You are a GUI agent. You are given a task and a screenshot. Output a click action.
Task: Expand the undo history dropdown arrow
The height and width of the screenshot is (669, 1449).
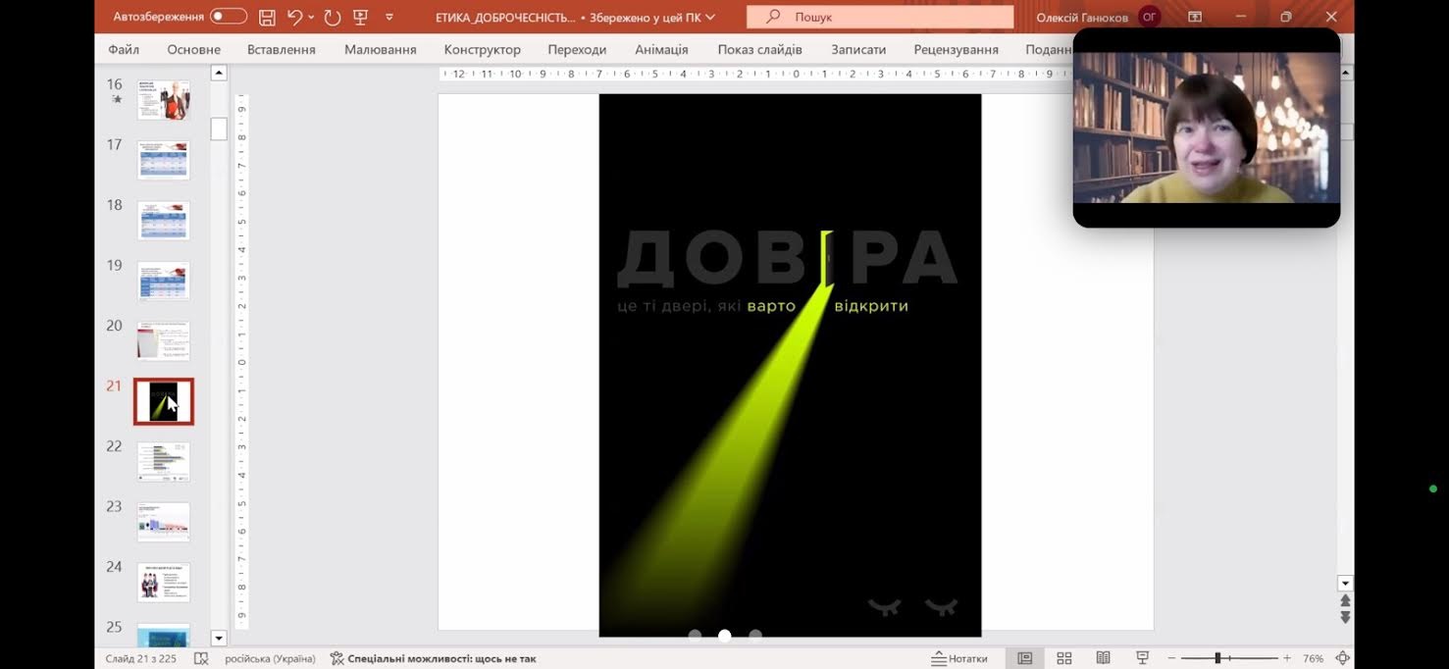point(312,17)
